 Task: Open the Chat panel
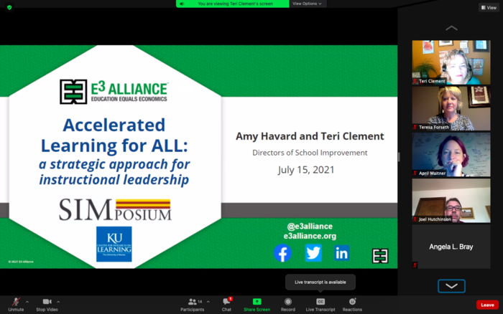point(226,303)
